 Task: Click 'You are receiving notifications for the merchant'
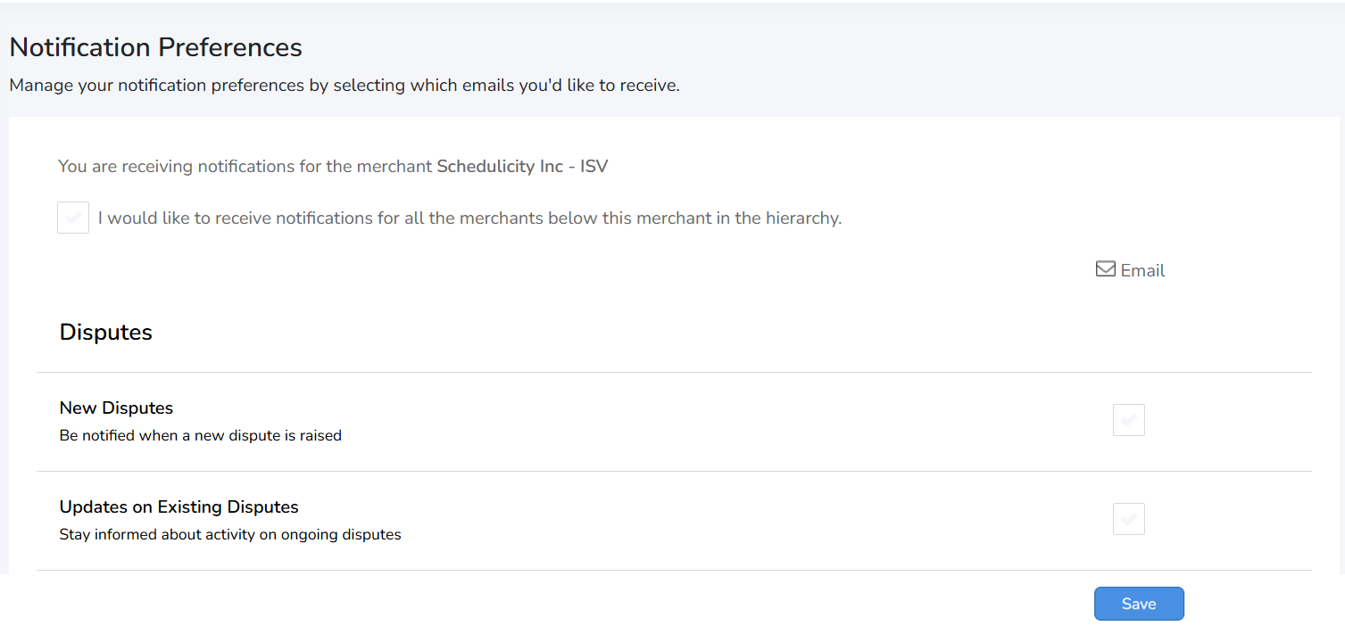tap(245, 167)
